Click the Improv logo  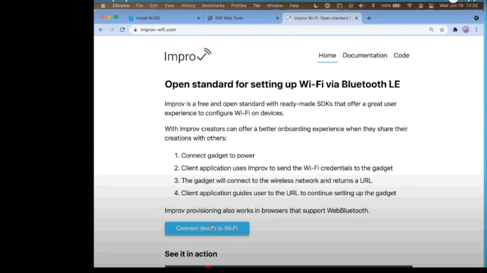point(188,56)
